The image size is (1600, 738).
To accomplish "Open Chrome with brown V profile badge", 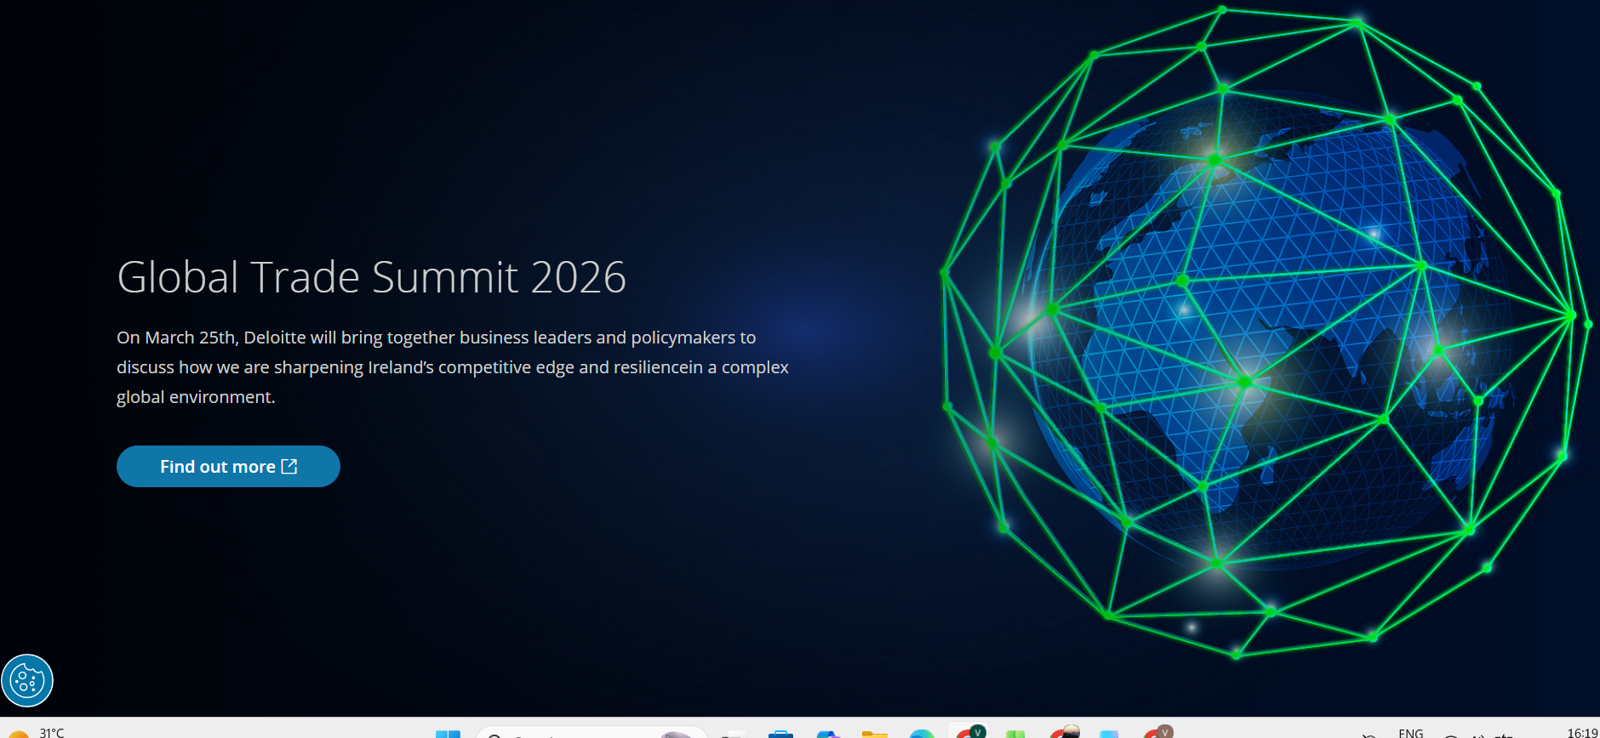I will (x=1157, y=733).
